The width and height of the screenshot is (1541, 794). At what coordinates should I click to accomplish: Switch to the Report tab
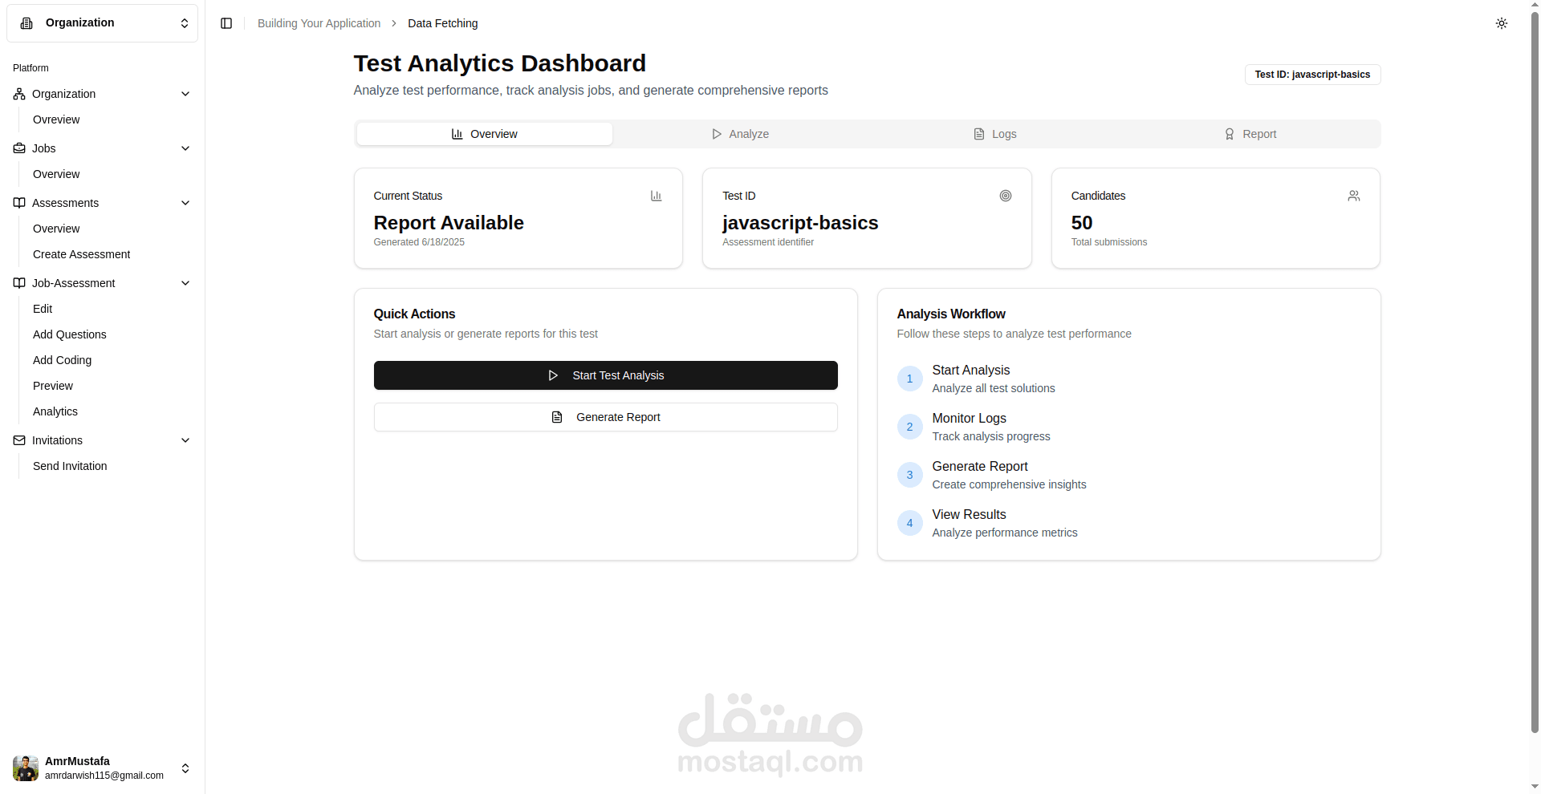[x=1250, y=134]
